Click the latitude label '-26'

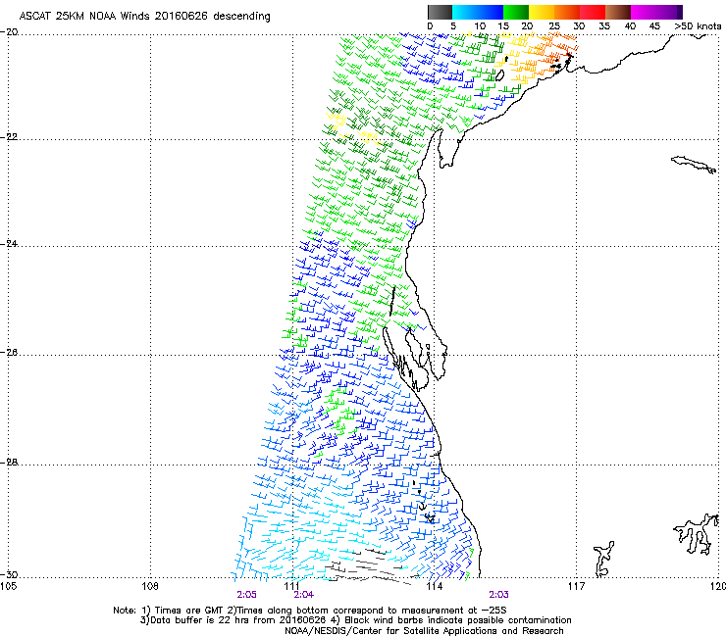[x=9, y=353]
